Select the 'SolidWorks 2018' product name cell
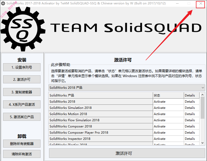This screenshot has height=161, width=207. point(101,102)
